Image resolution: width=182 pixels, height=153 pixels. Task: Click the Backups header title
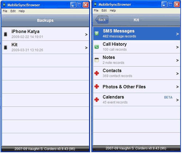45,20
